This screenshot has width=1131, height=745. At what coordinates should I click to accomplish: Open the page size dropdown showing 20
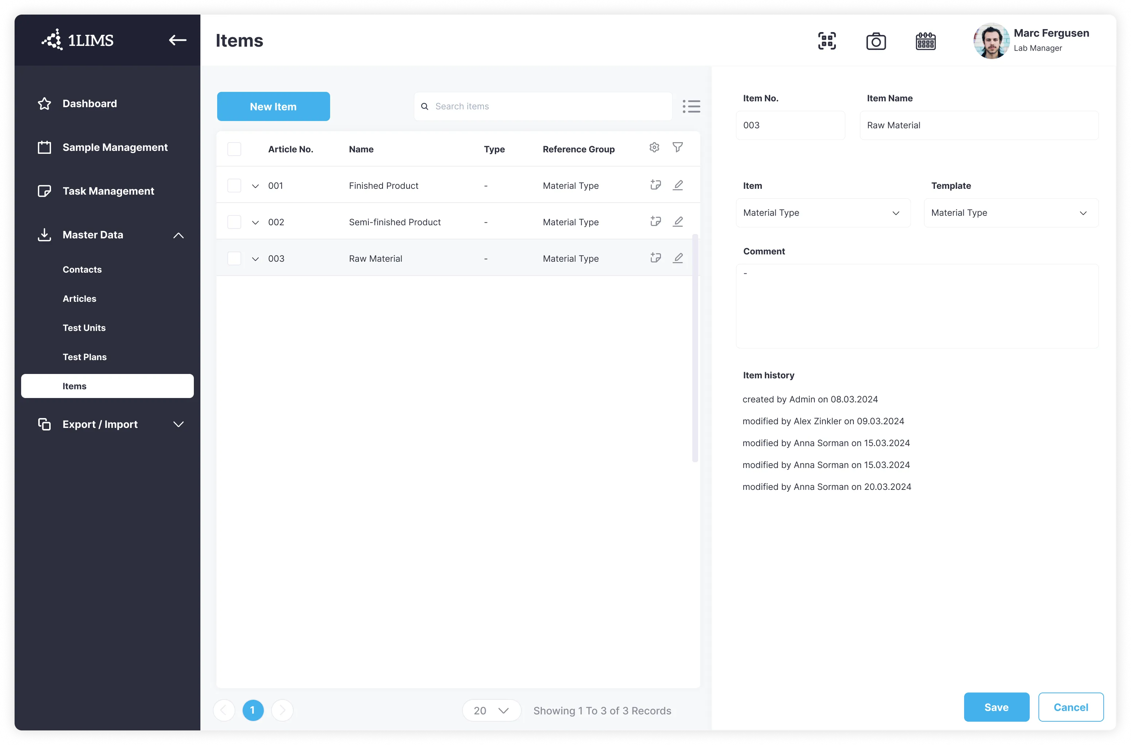[491, 710]
